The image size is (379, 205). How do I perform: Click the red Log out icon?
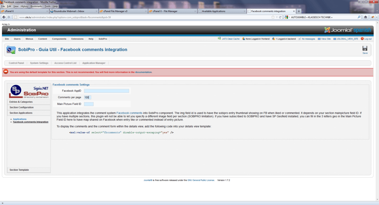tap(362, 39)
